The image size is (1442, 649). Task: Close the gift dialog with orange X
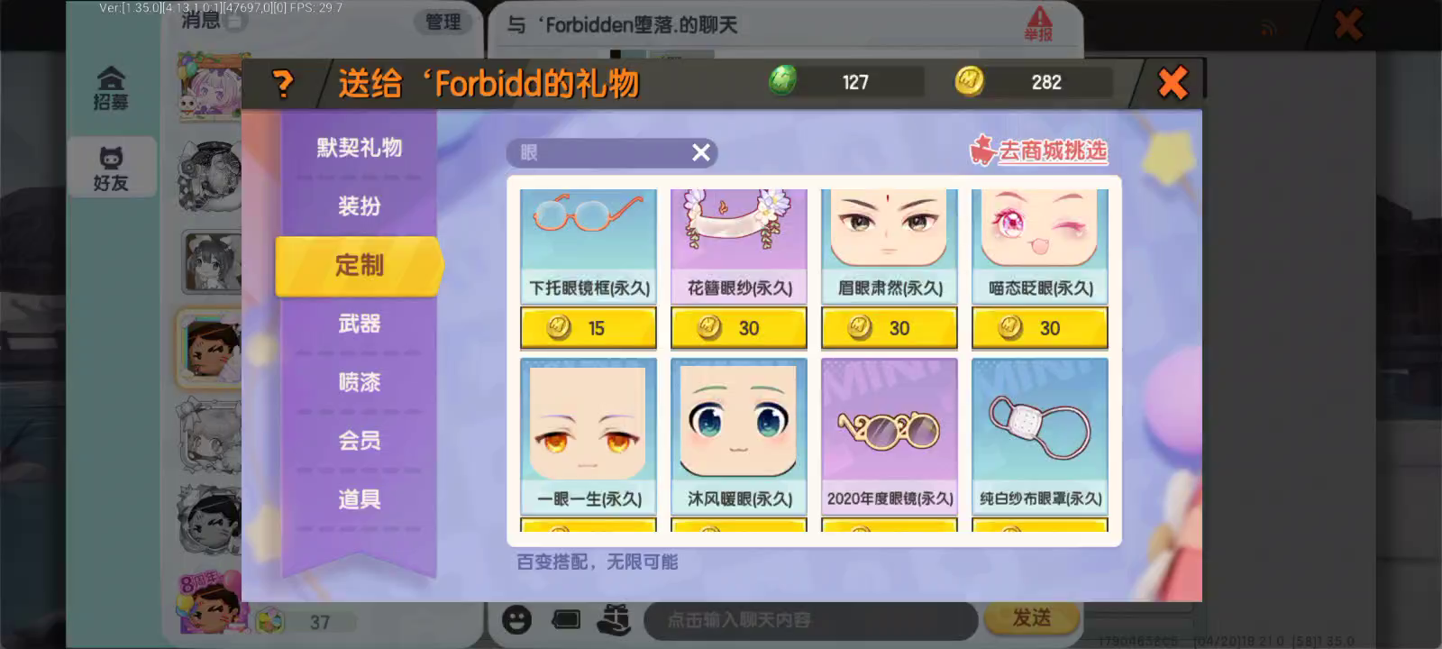point(1173,83)
